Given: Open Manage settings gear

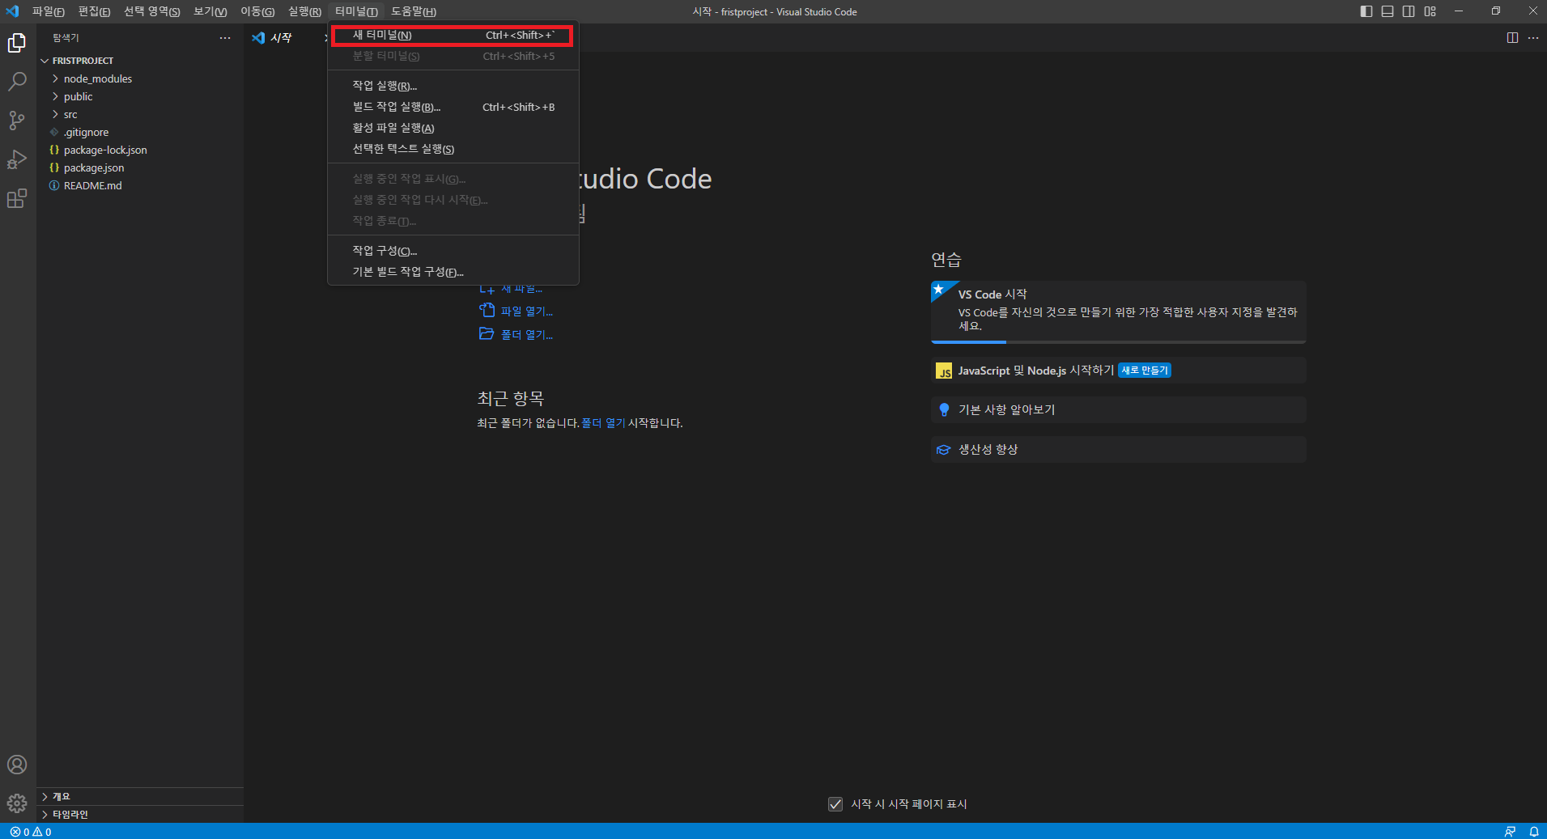Looking at the screenshot, I should 17,803.
